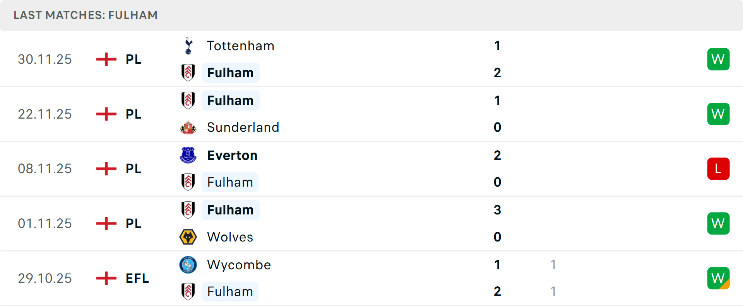Open the Fulham team link in the Sunderland match
Viewport: 743px width, 306px height.
[230, 100]
